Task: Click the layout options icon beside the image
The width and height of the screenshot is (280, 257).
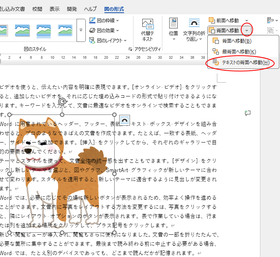Action: coord(125,119)
